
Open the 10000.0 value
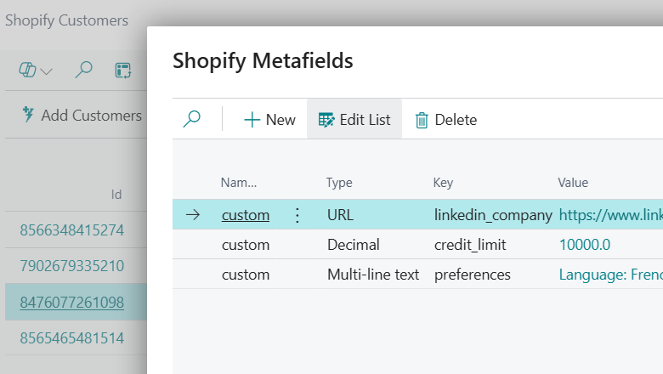pyautogui.click(x=585, y=245)
